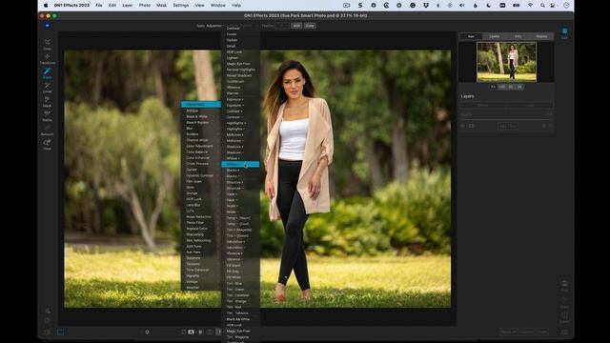Image resolution: width=610 pixels, height=343 pixels.
Task: Pick the Lighten adjustment preset
Action: click(240, 57)
